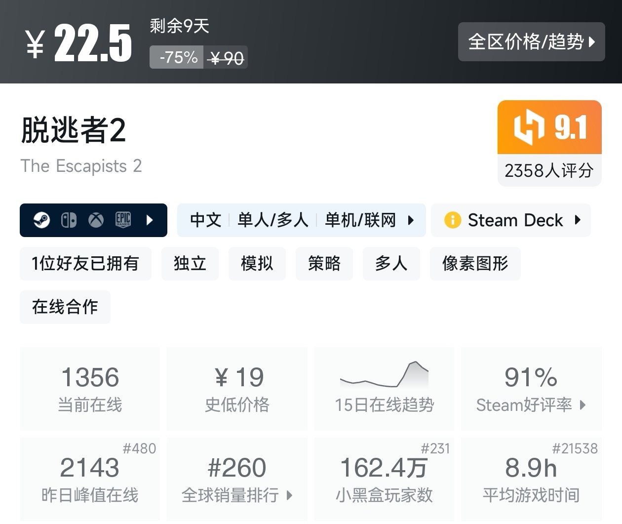622x524 pixels.
Task: Toggle the 多人 tag filter
Action: 391,264
